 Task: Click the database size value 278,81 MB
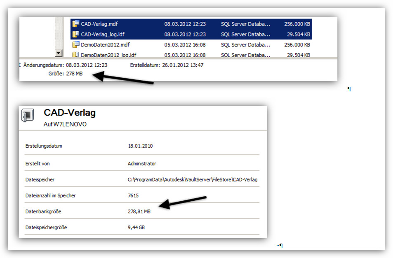click(x=139, y=212)
